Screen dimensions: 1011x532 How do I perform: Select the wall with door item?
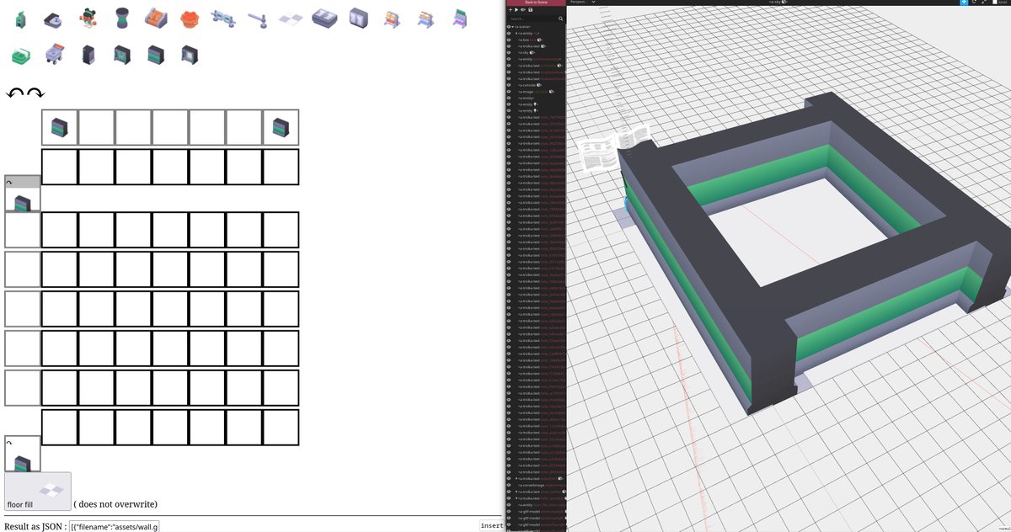tap(122, 55)
